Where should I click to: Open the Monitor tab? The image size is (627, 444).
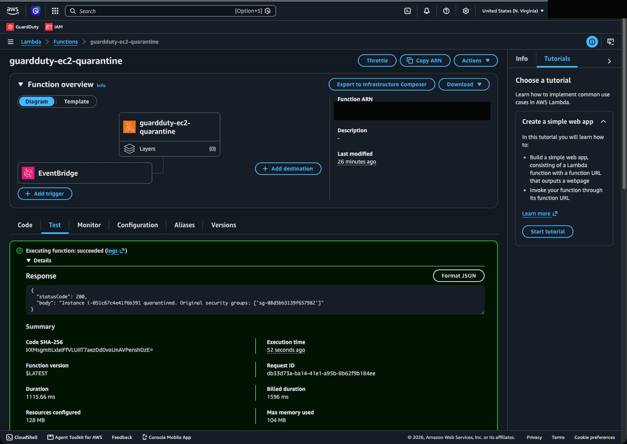[x=89, y=225]
